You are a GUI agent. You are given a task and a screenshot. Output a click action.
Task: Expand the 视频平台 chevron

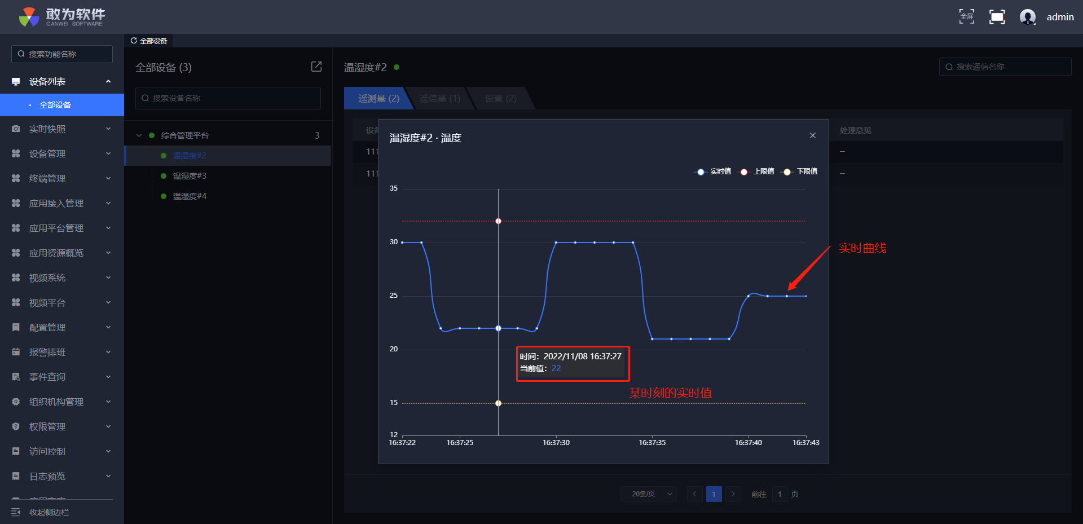point(108,303)
